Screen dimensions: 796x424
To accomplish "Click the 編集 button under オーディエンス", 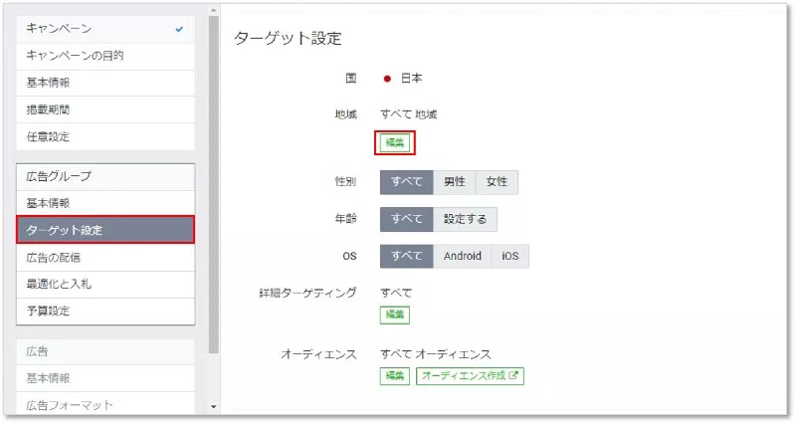I will pos(395,376).
